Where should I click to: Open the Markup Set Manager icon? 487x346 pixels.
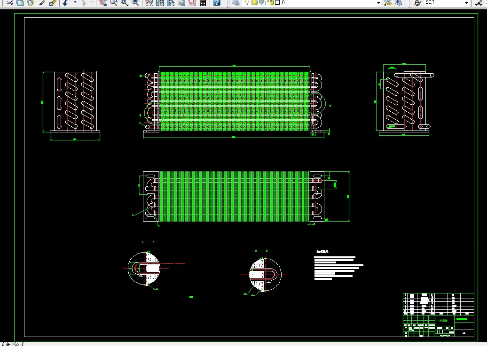coord(192,2)
